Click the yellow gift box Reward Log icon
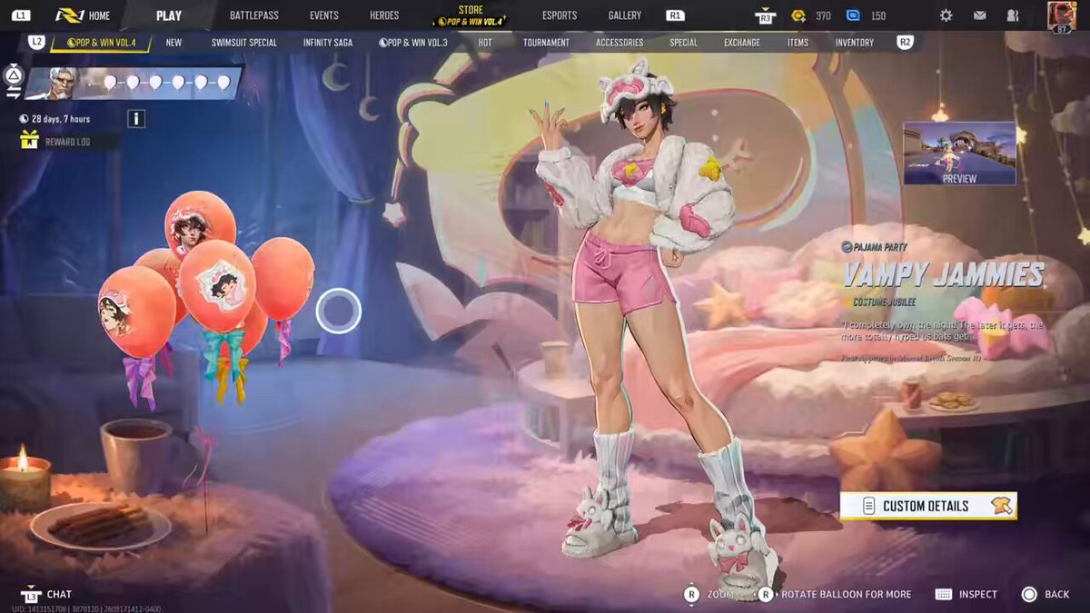This screenshot has height=613, width=1090. [29, 140]
